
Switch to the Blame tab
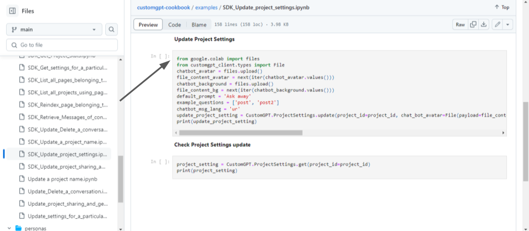pyautogui.click(x=199, y=25)
